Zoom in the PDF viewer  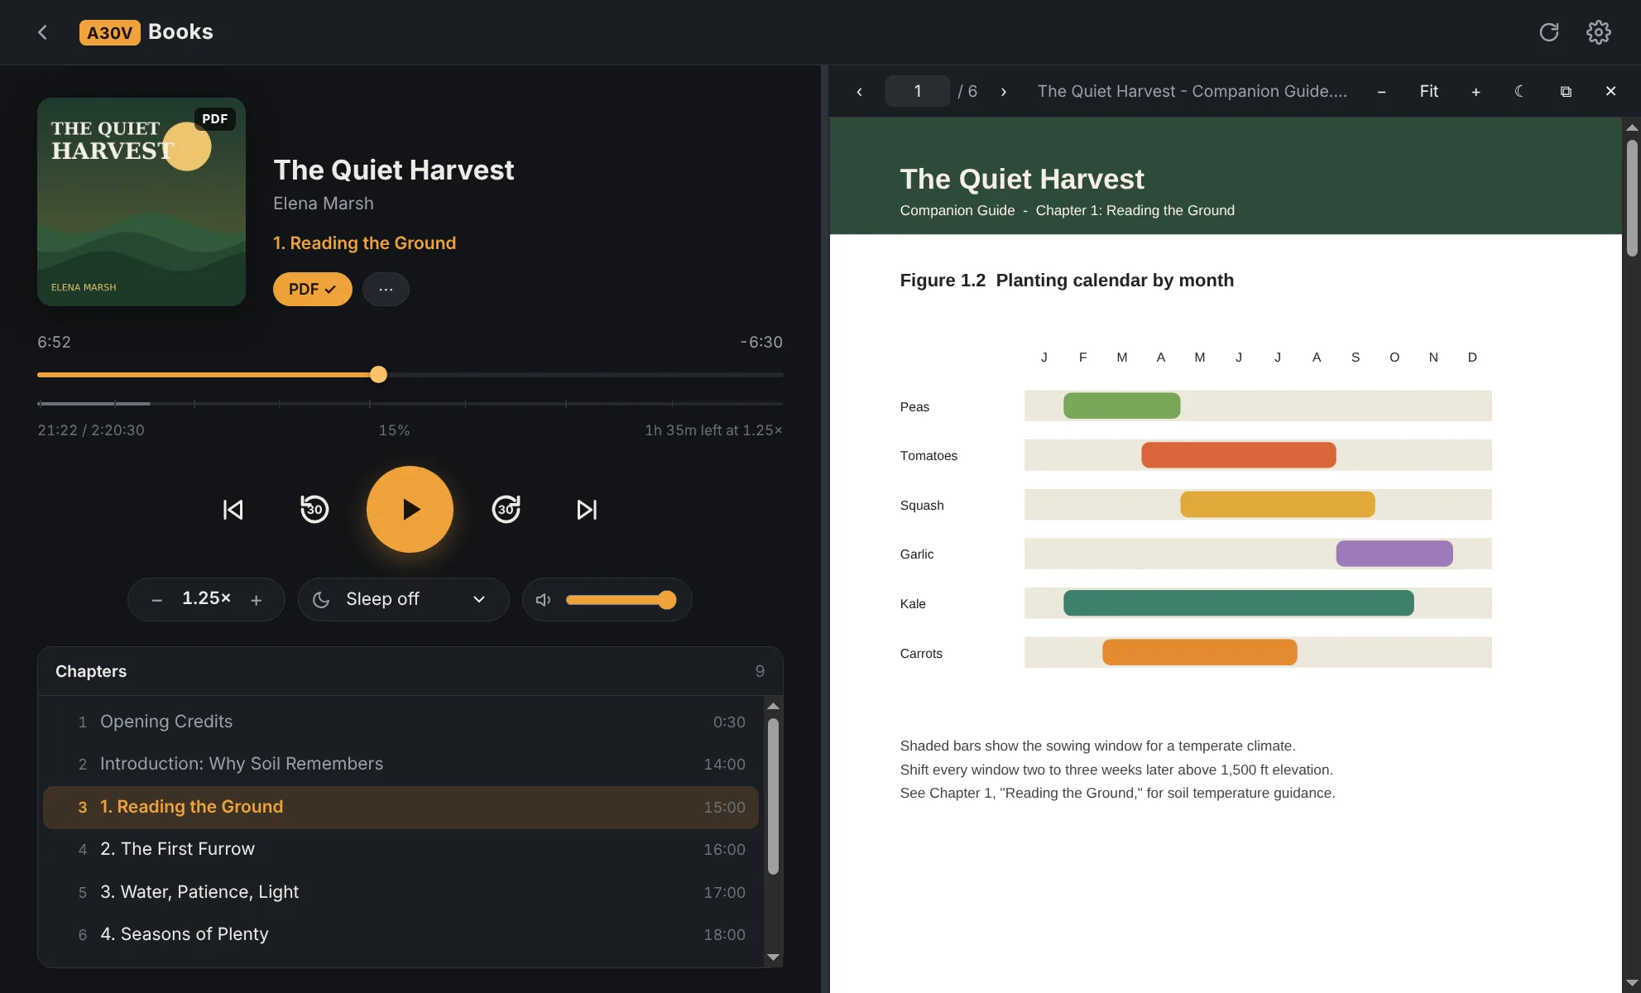(x=1475, y=92)
